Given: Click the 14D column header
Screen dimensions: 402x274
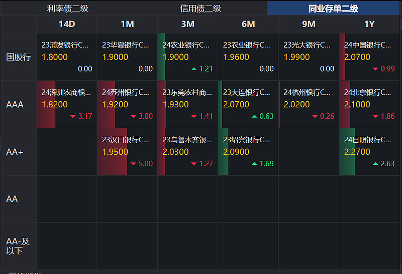Looking at the screenshot, I should click(x=67, y=24).
